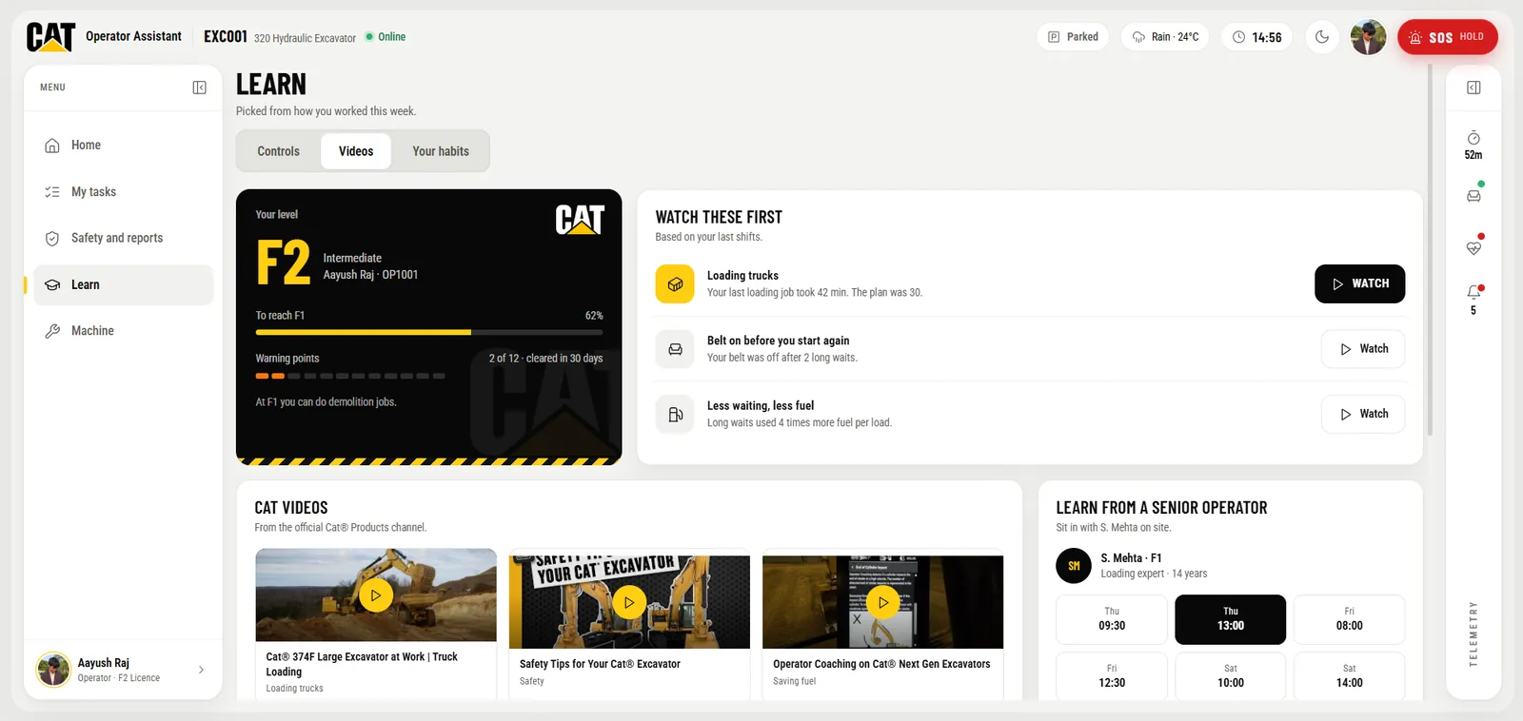Click 'S. Mehta · F1' name text
Screen dimensions: 1523x721
pyautogui.click(x=1131, y=558)
